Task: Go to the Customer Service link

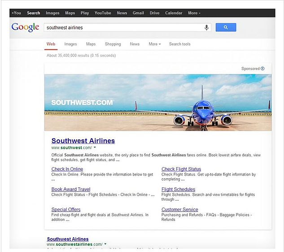Action: click(179, 210)
